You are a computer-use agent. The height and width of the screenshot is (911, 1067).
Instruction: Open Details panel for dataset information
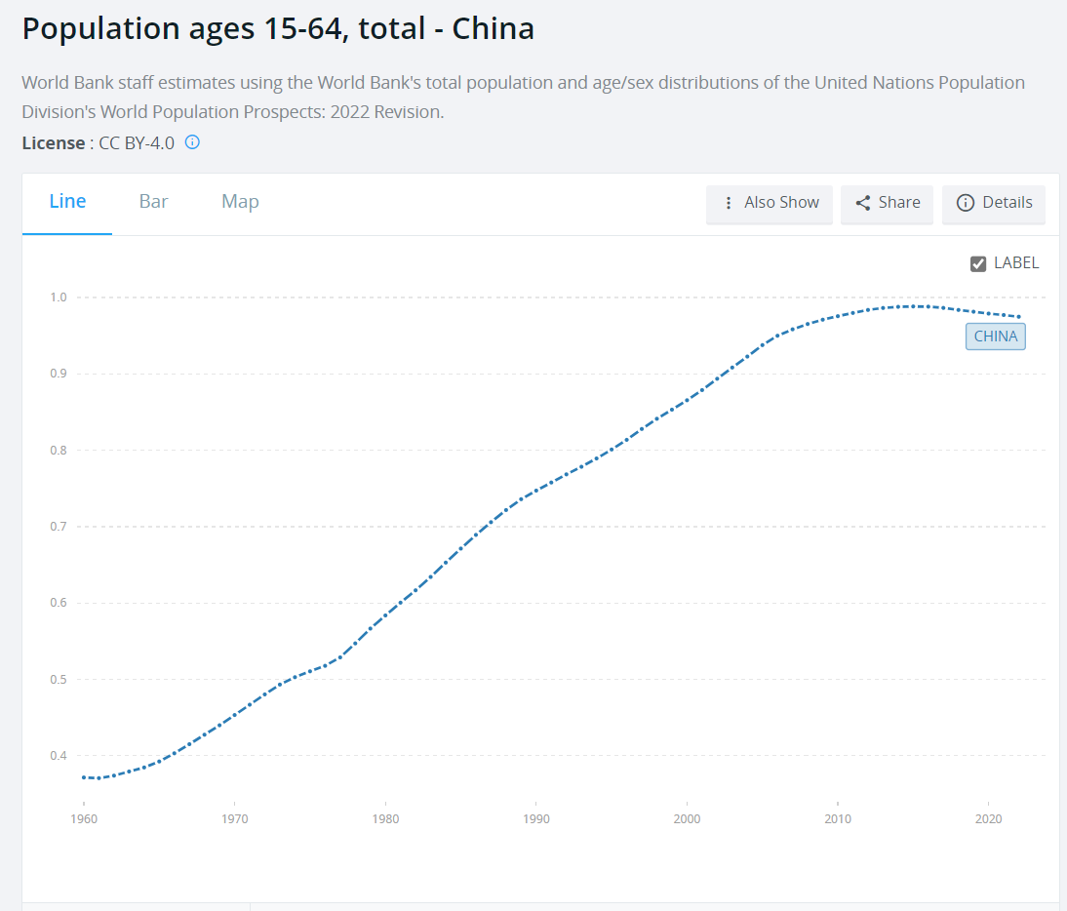993,203
